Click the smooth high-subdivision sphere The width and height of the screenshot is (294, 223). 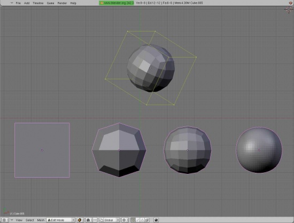point(259,150)
